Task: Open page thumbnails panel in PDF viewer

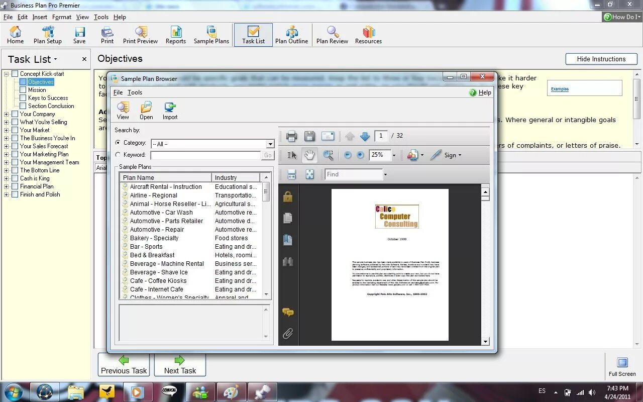Action: click(288, 218)
